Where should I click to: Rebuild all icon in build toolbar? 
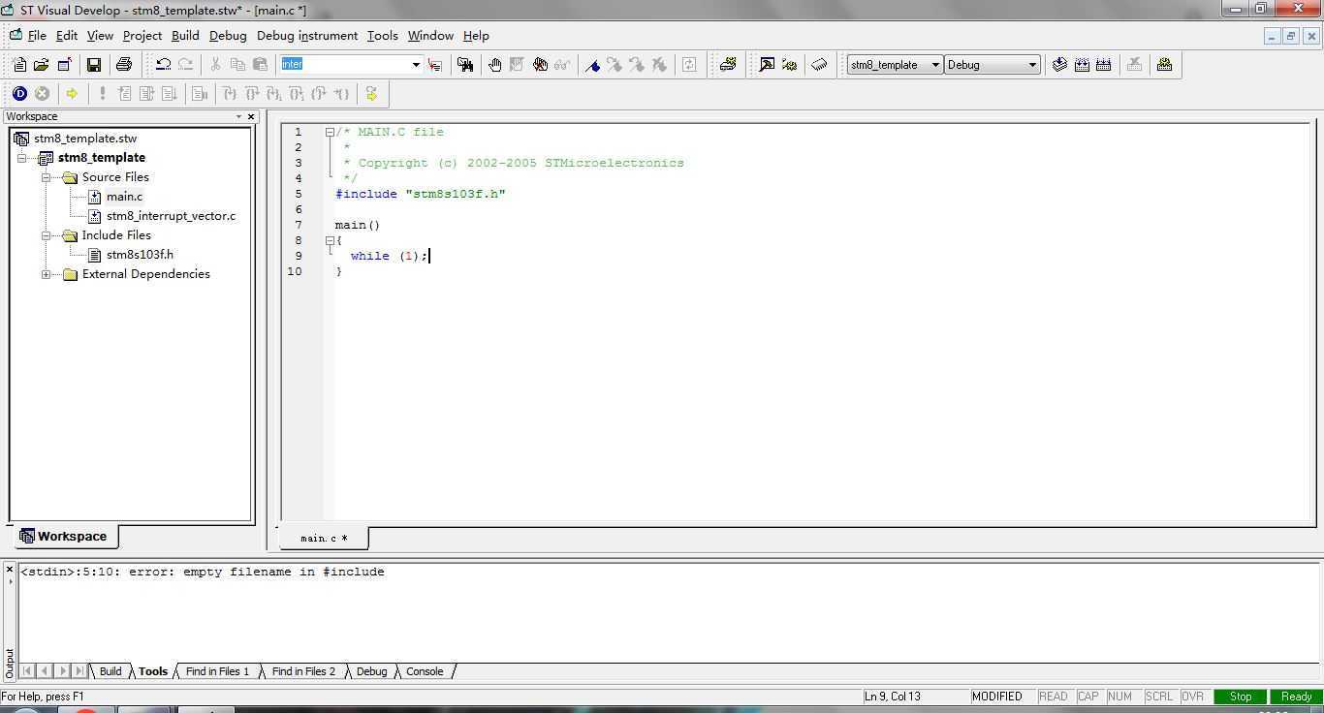pyautogui.click(x=1103, y=65)
